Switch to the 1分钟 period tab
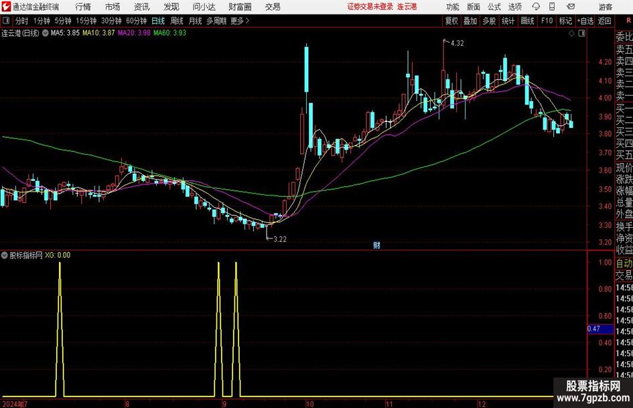 tap(42, 21)
